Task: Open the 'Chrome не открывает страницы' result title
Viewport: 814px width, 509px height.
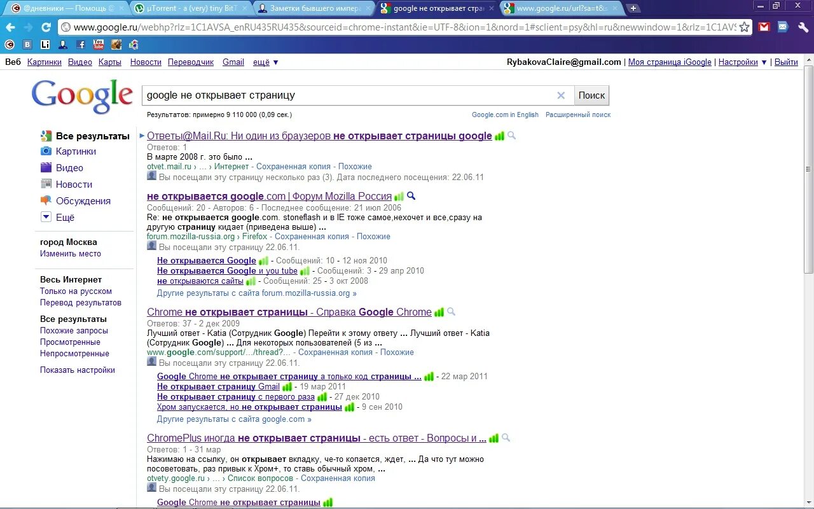Action: [289, 312]
